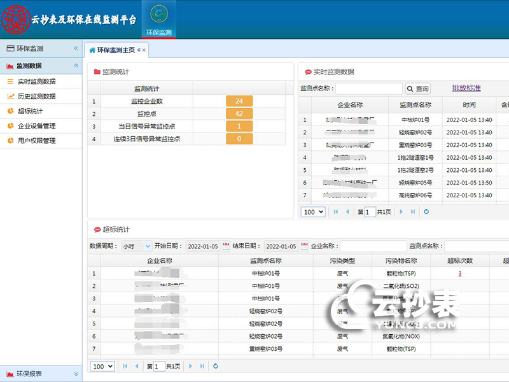Collapse the 环保监测 sidebar with the chevron
Screen dimensions: 509x382
coord(76,47)
